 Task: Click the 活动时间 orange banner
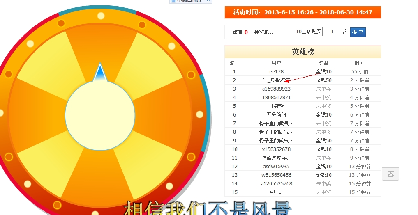303,12
